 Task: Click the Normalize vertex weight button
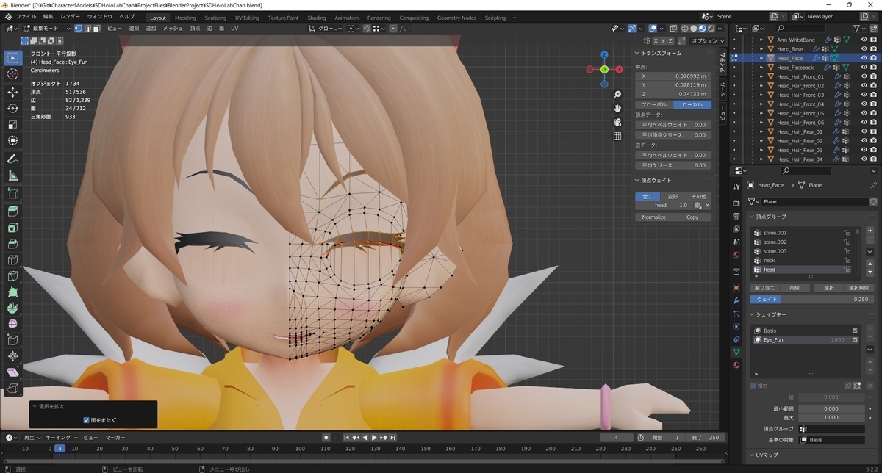point(653,217)
